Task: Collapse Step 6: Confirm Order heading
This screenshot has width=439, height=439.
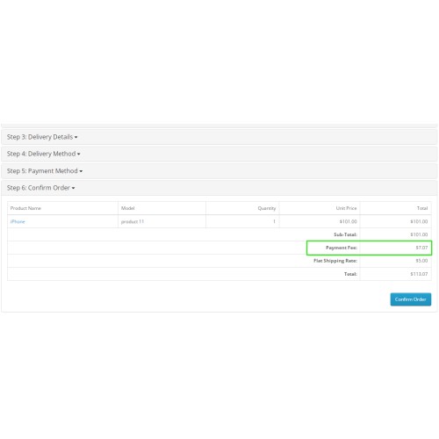Action: (x=40, y=188)
